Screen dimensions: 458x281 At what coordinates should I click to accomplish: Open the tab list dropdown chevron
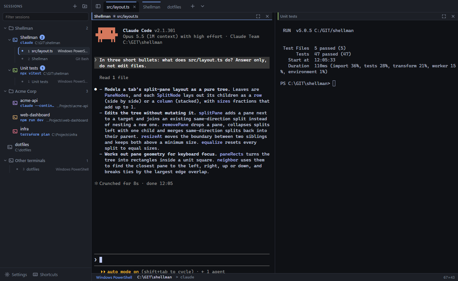203,6
